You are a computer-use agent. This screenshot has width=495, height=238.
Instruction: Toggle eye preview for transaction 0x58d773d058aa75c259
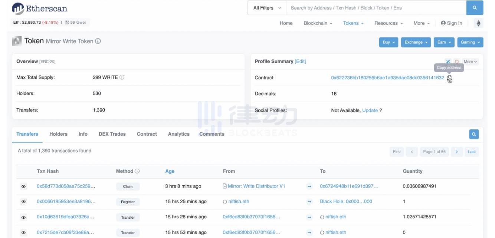pos(24,186)
